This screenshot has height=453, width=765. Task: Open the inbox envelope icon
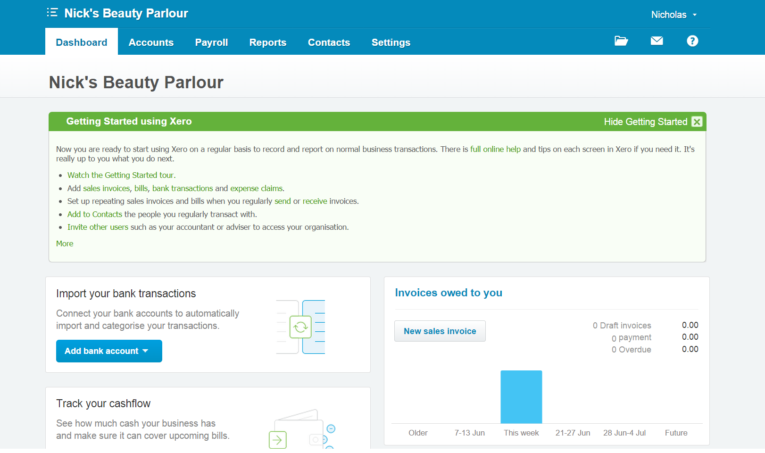pos(657,41)
